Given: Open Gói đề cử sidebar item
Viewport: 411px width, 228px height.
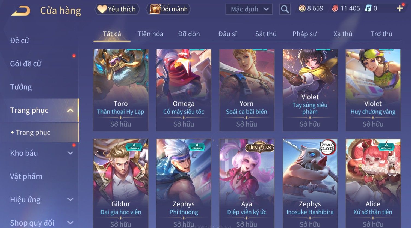Looking at the screenshot, I should [x=26, y=64].
